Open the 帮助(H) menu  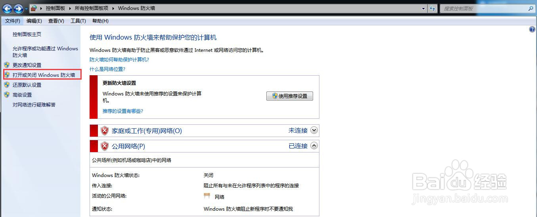pyautogui.click(x=100, y=21)
